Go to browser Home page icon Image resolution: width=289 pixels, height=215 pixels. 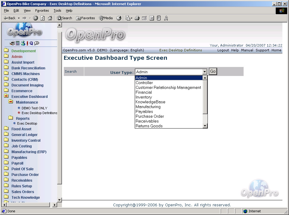(x=50, y=18)
